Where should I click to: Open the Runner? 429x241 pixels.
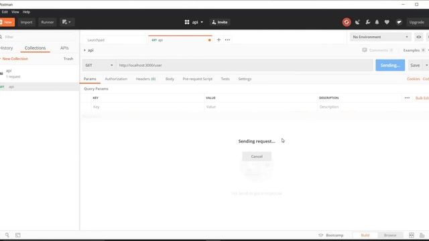(x=48, y=22)
